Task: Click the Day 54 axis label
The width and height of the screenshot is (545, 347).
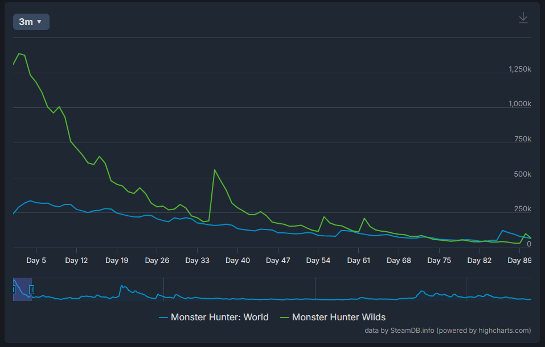Action: pyautogui.click(x=318, y=260)
